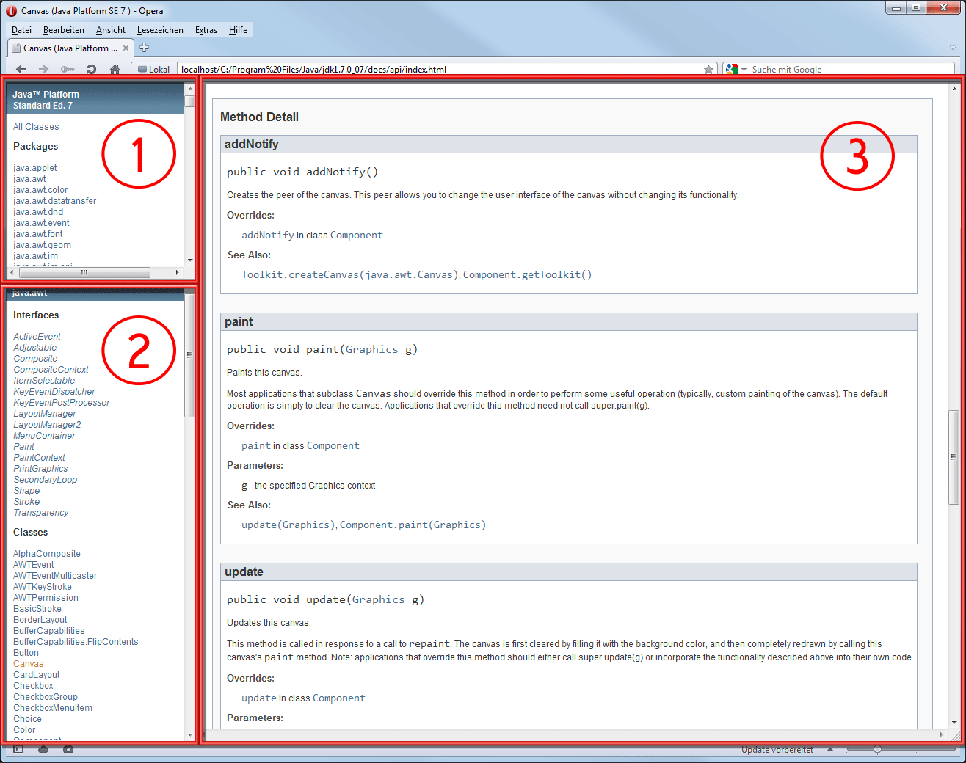Open update(Graphics) See Also link
The height and width of the screenshot is (763, 966).
pos(288,525)
